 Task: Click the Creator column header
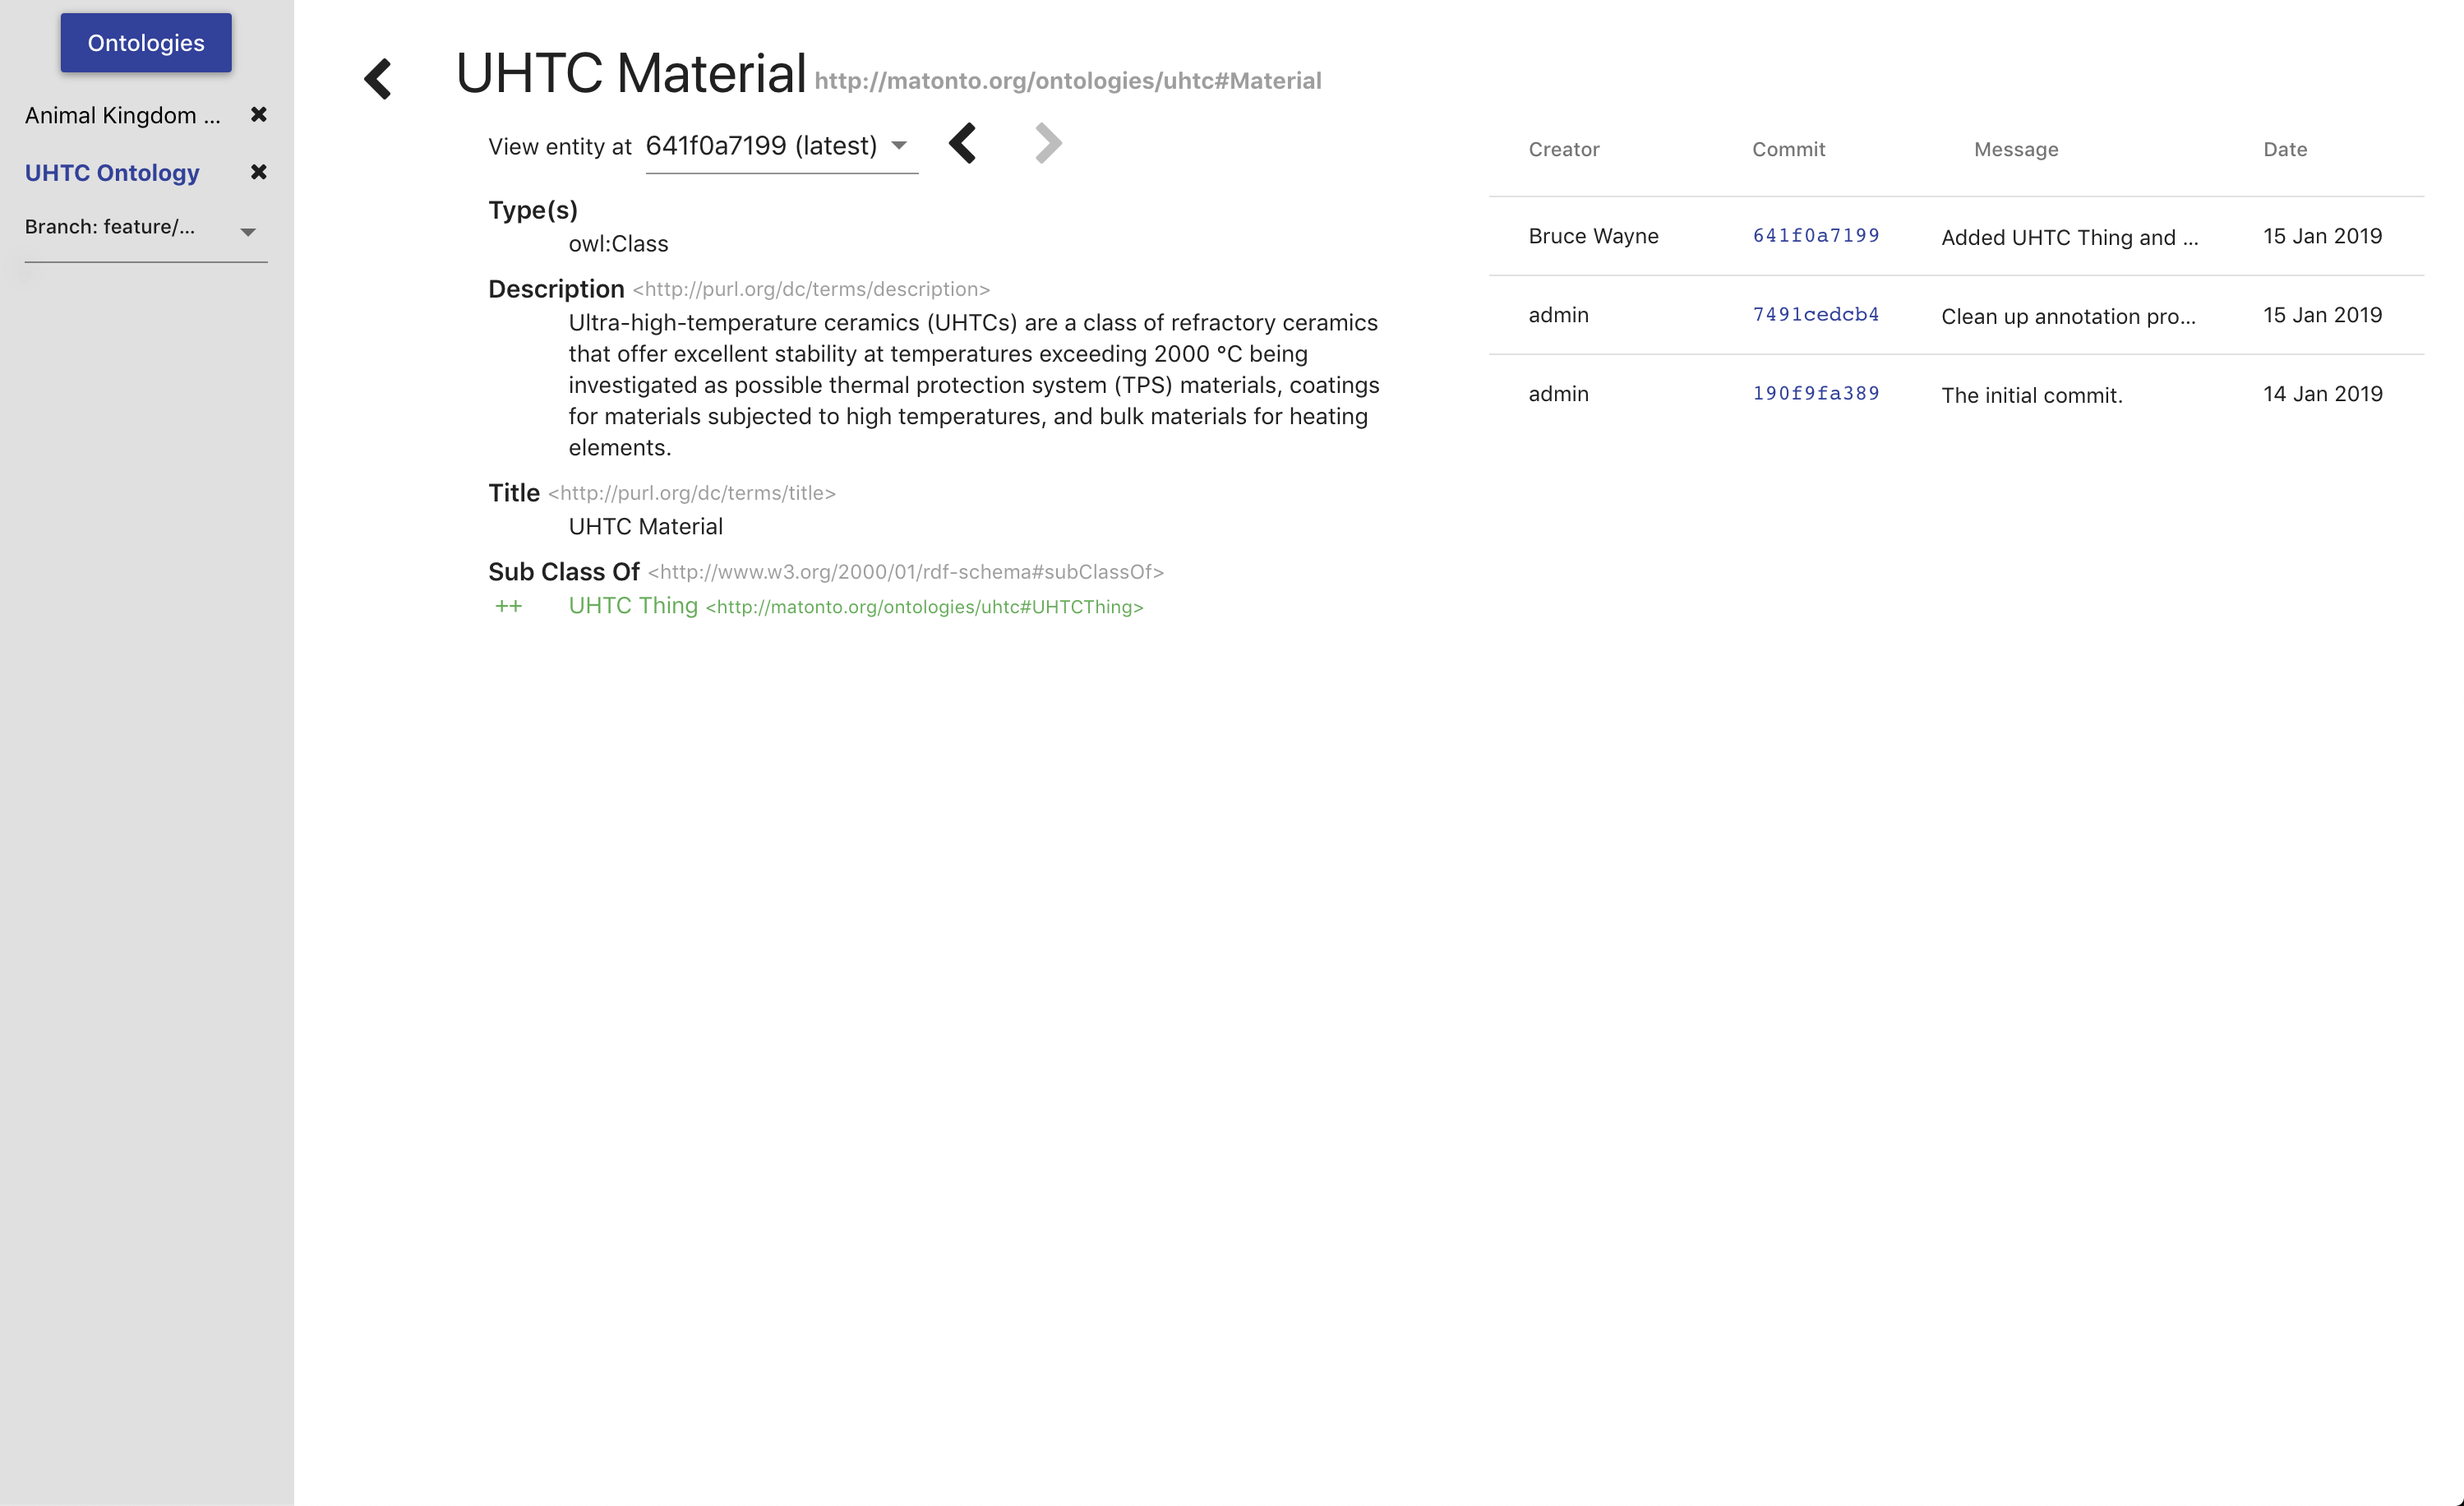[1563, 149]
